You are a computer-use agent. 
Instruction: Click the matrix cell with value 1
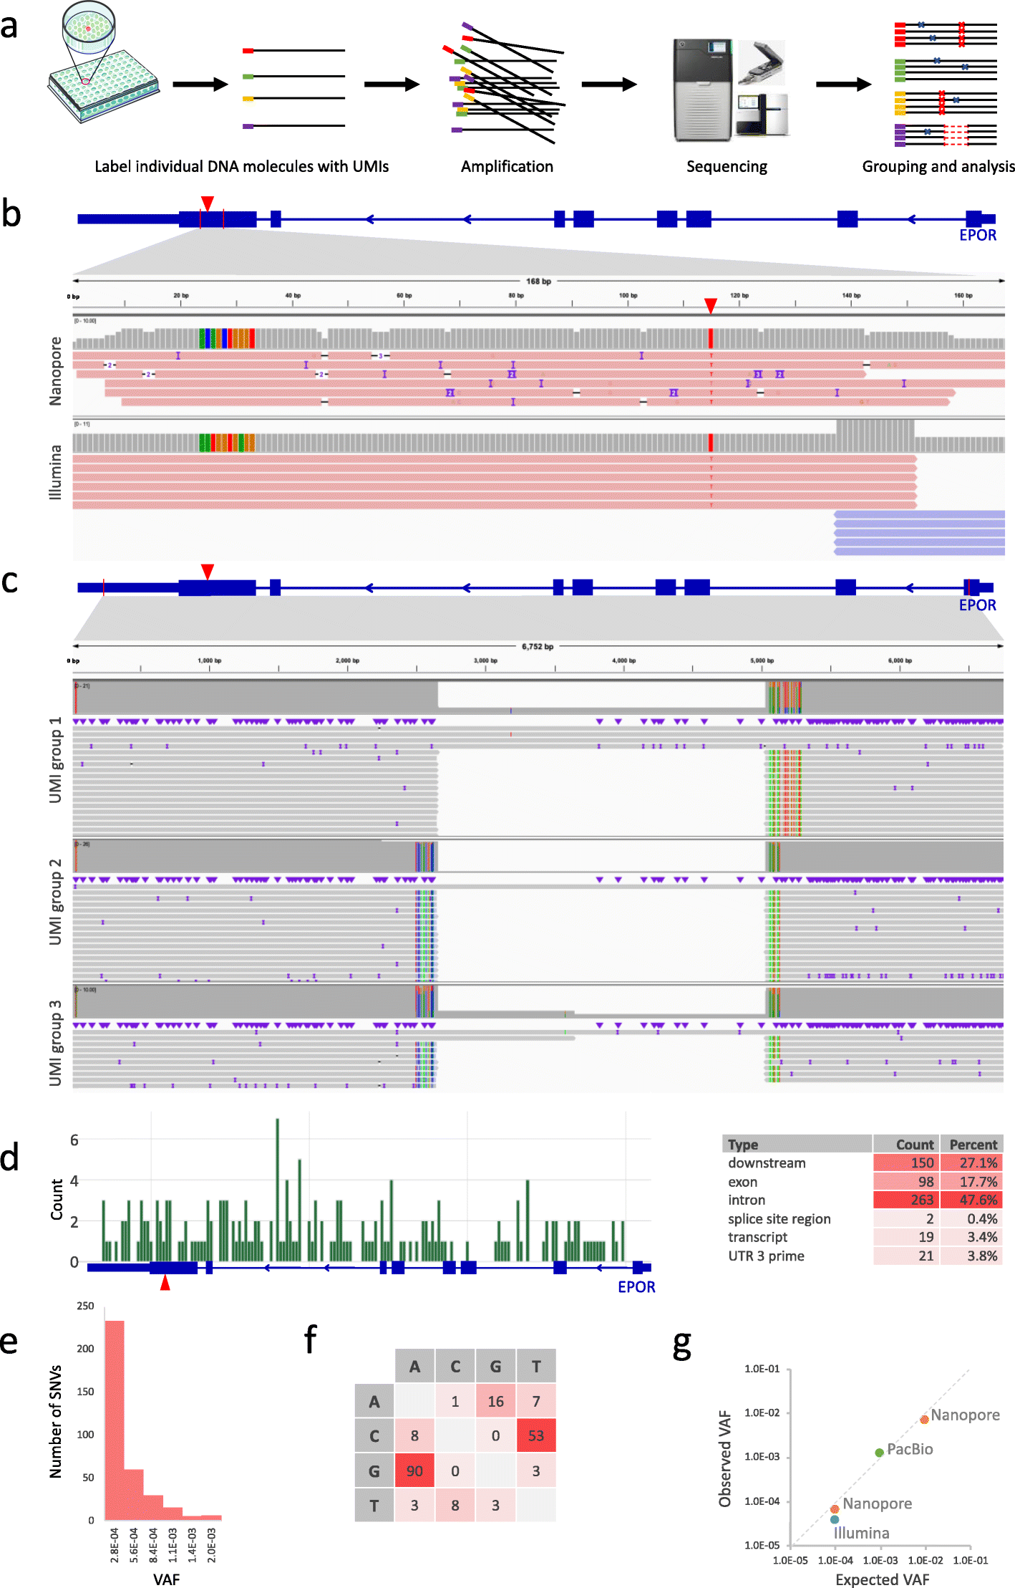point(455,1401)
